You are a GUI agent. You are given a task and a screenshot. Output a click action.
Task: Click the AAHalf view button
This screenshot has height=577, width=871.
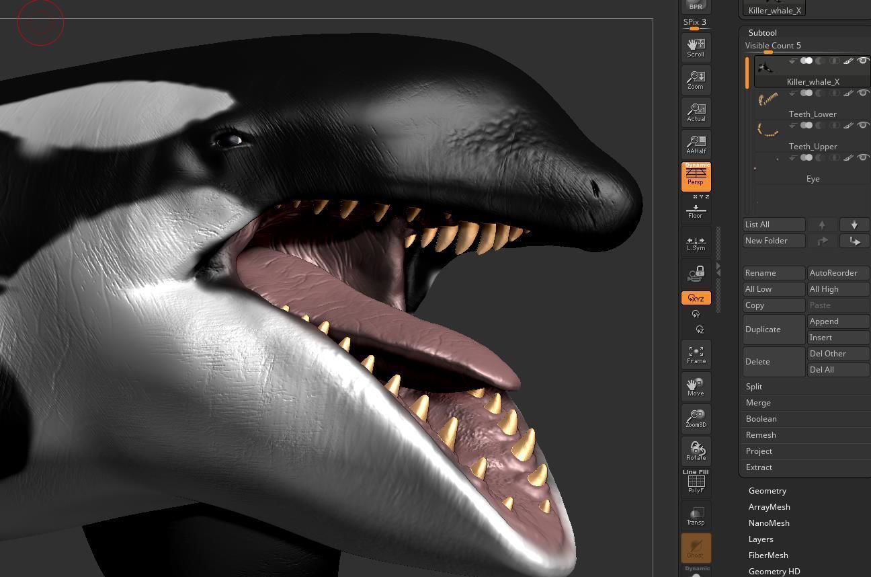[x=696, y=145]
